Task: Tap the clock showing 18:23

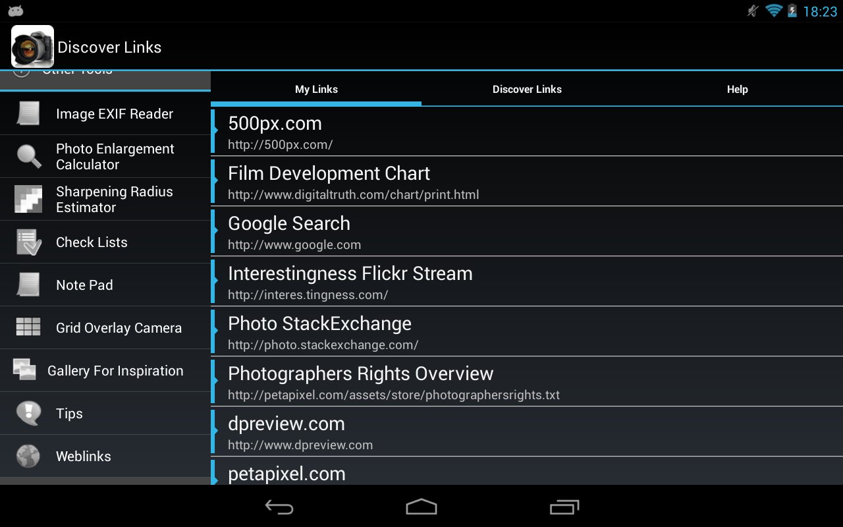Action: click(820, 11)
